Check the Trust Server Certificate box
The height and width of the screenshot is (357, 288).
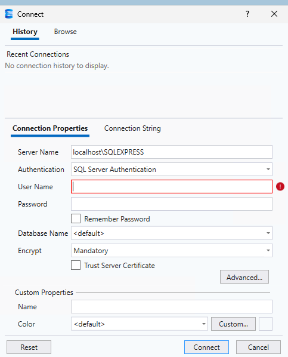click(x=76, y=265)
